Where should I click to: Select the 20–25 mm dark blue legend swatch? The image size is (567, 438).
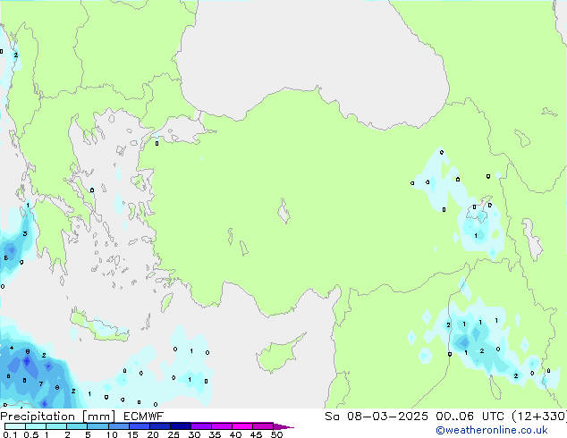pos(159,426)
